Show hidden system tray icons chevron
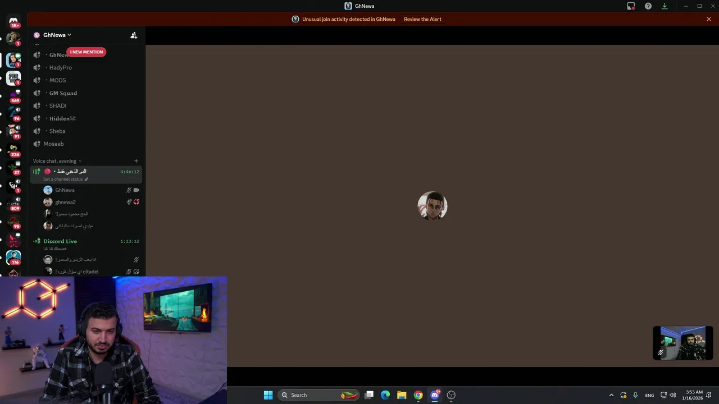 point(611,395)
